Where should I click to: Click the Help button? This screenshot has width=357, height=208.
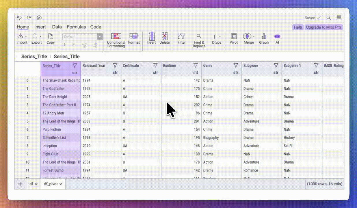coord(298,27)
